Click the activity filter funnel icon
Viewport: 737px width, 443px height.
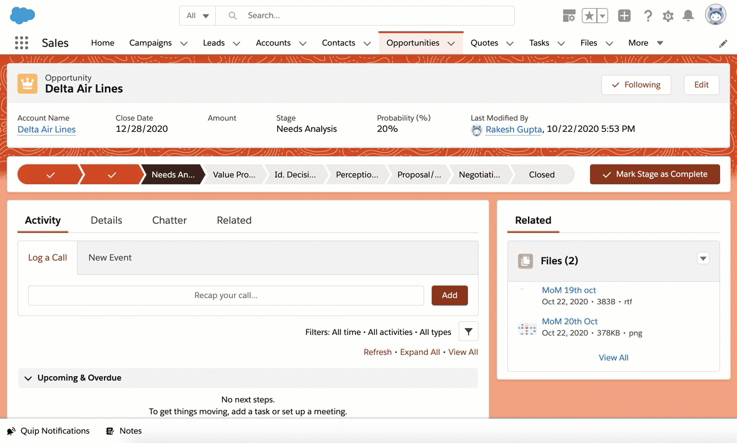[468, 331]
